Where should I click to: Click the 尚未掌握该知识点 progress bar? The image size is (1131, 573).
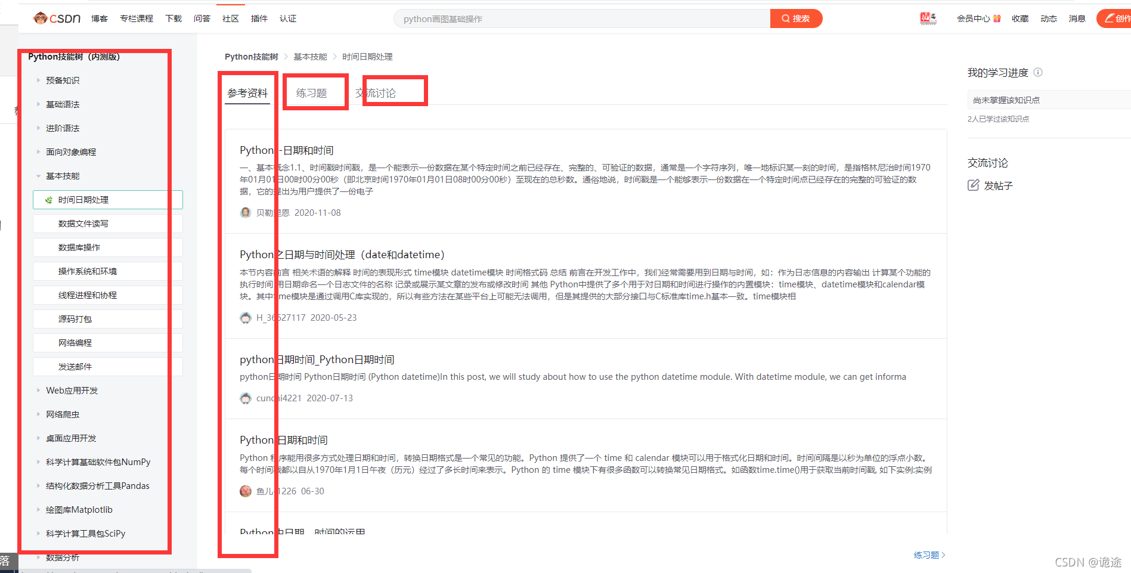pyautogui.click(x=1049, y=100)
